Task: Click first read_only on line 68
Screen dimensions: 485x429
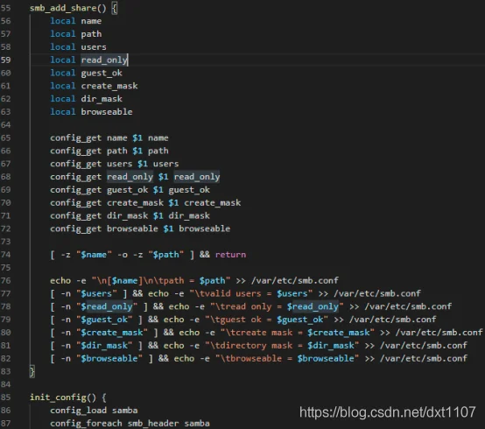Action: [x=130, y=177]
